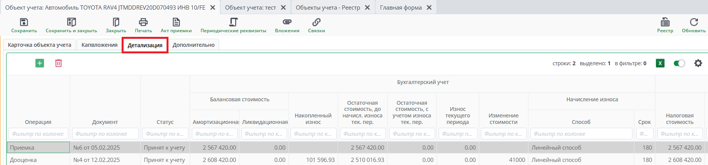Open Links (Связки) chain icon

coord(316,22)
